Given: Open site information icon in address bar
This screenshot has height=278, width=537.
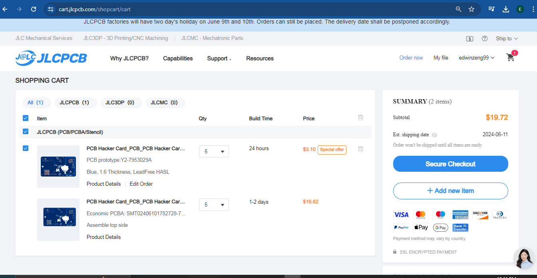Looking at the screenshot, I should (x=50, y=9).
